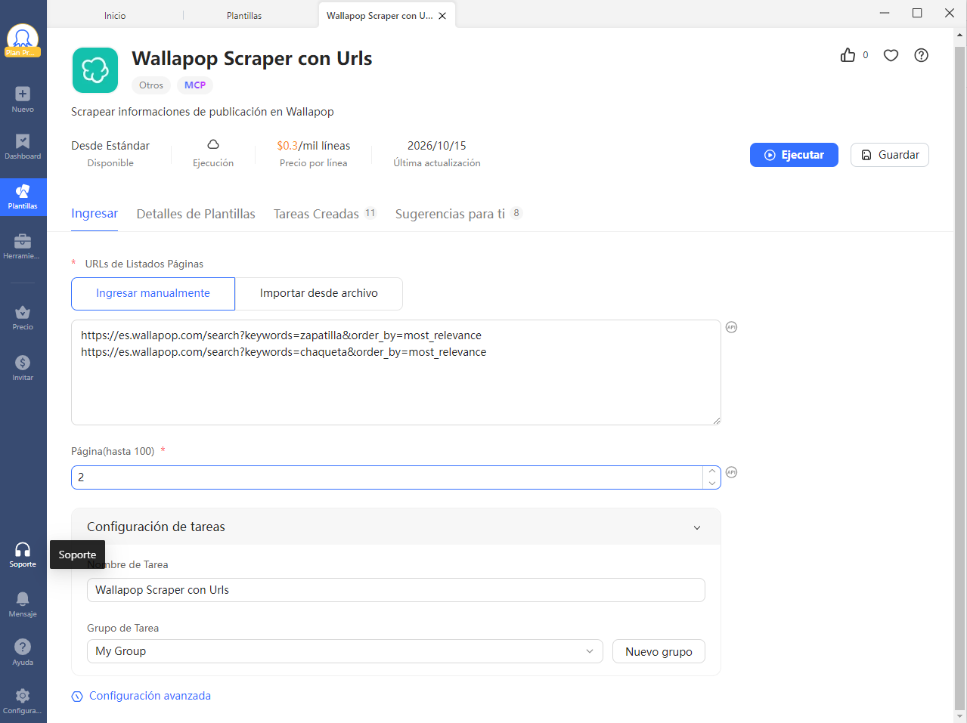Click the cloud Ejecución icon

click(x=213, y=144)
